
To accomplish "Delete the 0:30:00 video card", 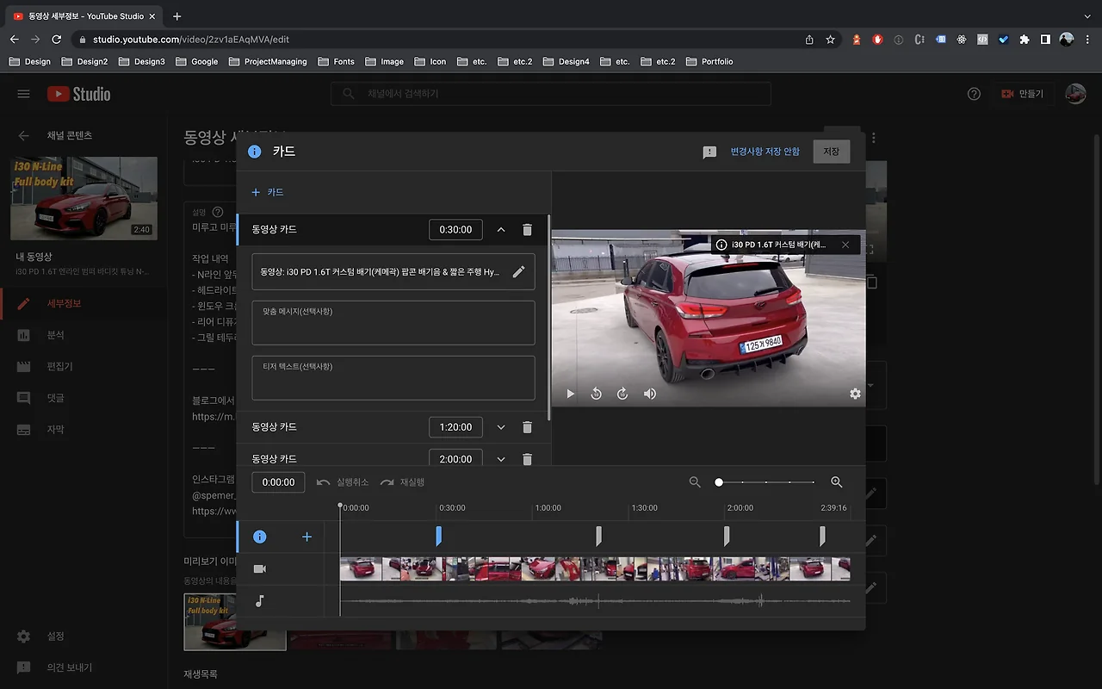I will (x=527, y=230).
